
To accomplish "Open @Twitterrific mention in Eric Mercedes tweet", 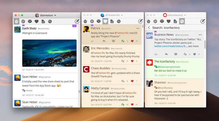I will (x=98, y=53).
